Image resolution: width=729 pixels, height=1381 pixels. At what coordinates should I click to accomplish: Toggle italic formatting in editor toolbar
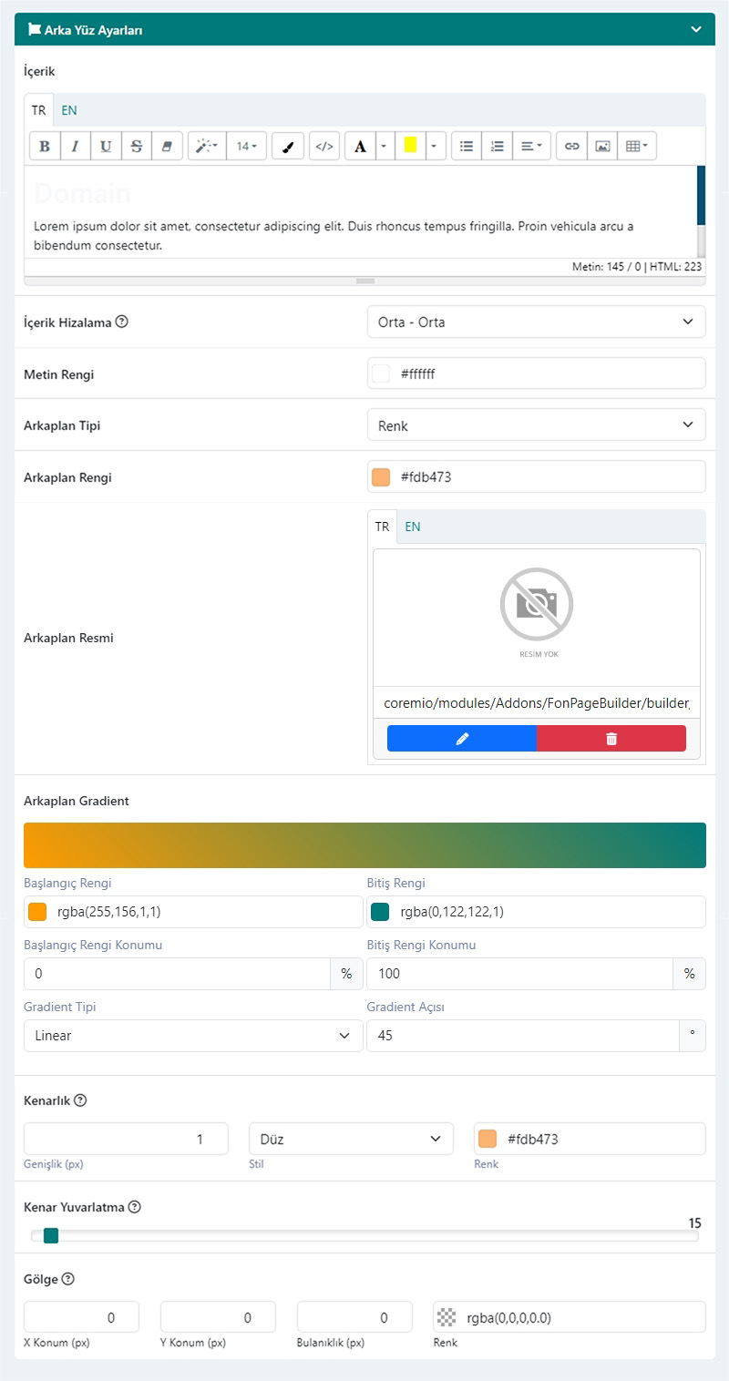click(76, 146)
